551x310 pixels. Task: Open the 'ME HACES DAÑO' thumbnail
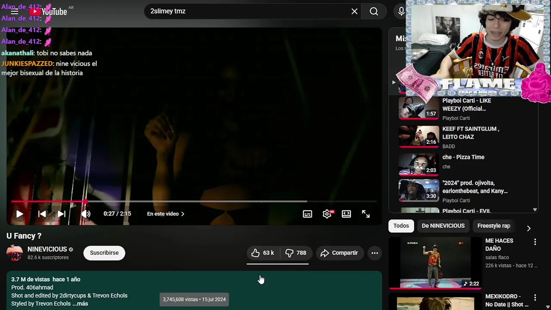click(x=435, y=263)
